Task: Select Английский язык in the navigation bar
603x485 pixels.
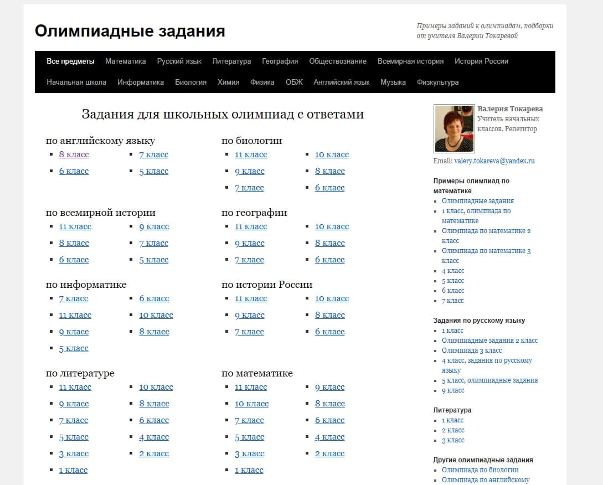Action: pyautogui.click(x=342, y=82)
